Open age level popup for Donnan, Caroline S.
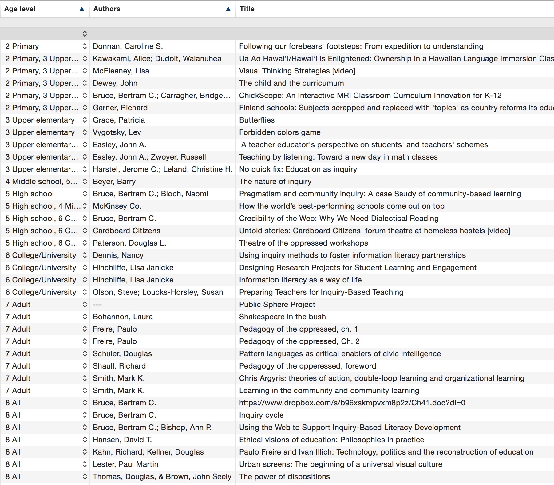Image resolution: width=554 pixels, height=485 pixels. 85,46
